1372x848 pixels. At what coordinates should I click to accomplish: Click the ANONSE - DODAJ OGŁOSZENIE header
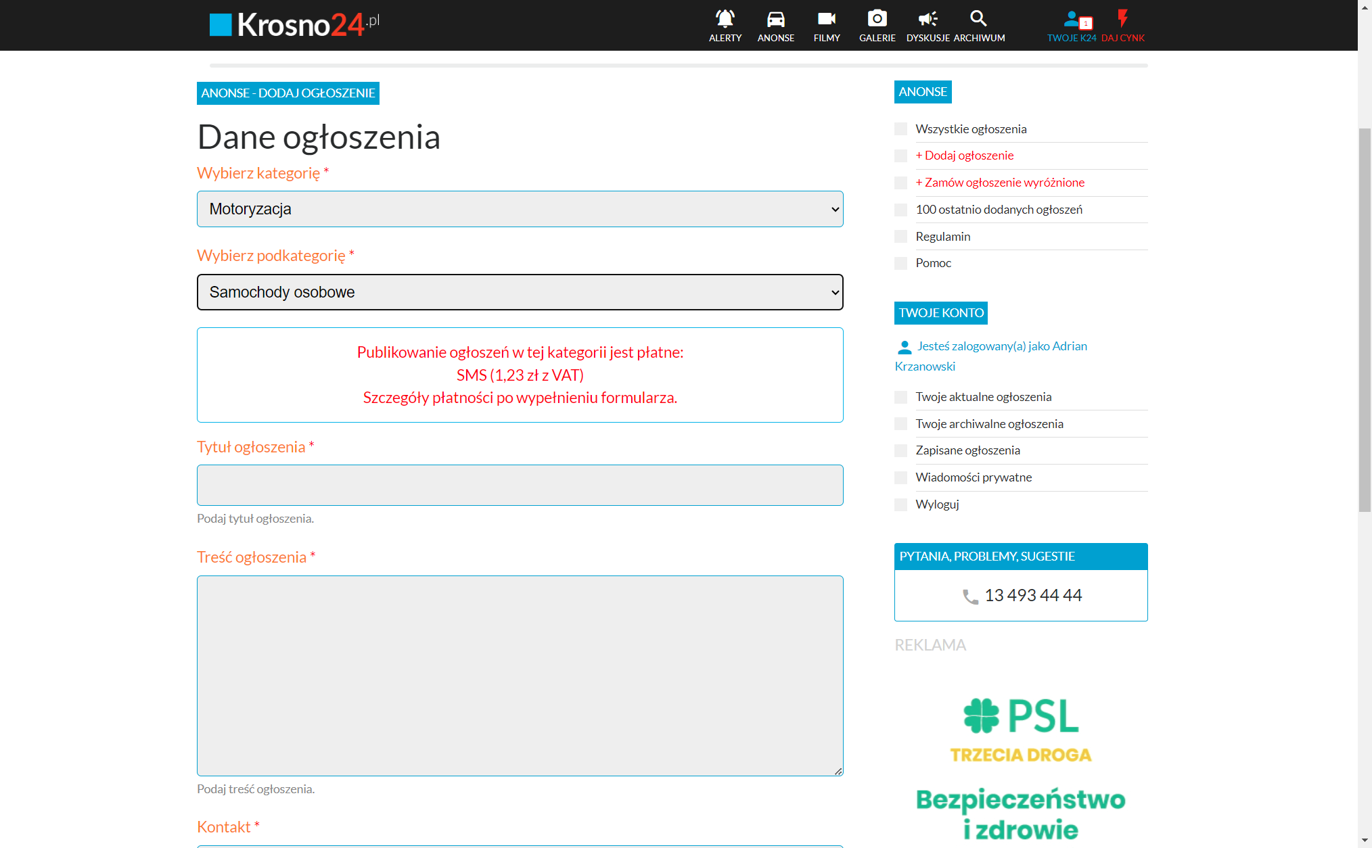click(288, 93)
